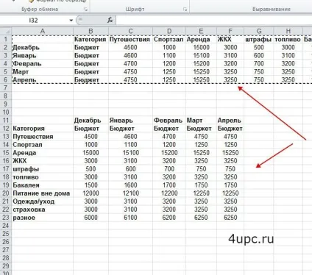The image size is (312, 275).
Task: Click cell Февраль in row 4
Action: pyautogui.click(x=43, y=64)
